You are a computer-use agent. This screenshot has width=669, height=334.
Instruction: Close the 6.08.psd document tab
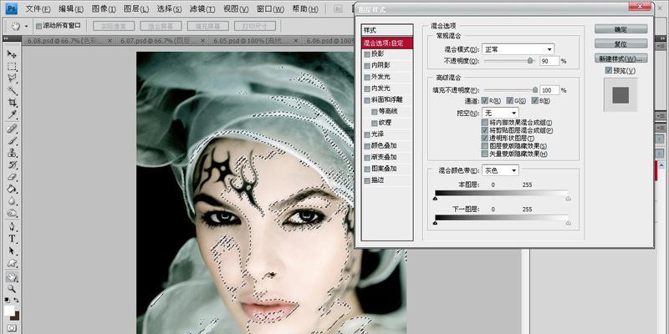(110, 41)
